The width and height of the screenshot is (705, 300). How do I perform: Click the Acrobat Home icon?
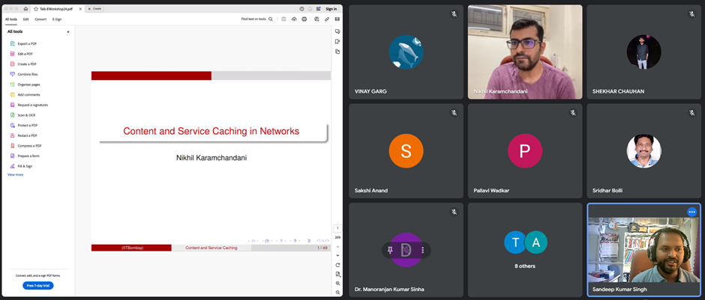[x=25, y=8]
